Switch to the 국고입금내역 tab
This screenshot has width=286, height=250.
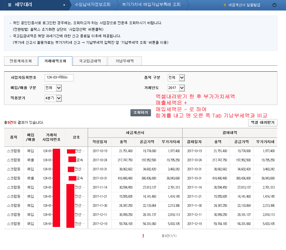pos(90,61)
